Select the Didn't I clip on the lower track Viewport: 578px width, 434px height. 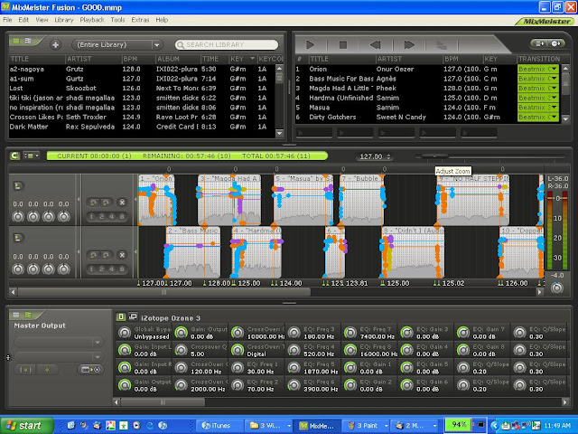point(413,252)
